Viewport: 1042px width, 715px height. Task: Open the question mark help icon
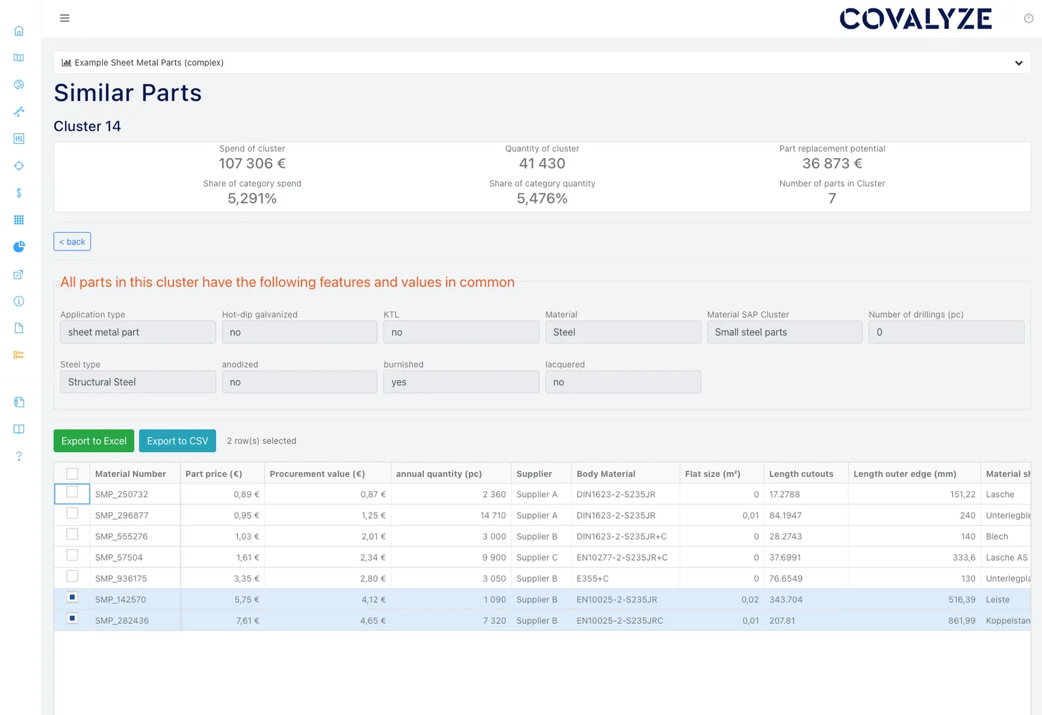[19, 456]
